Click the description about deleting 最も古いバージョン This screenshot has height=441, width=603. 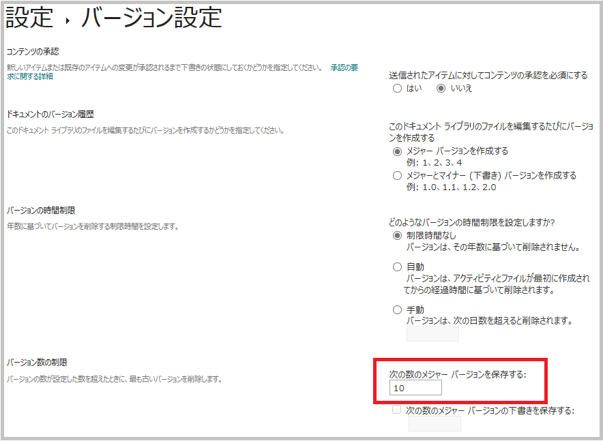115,379
